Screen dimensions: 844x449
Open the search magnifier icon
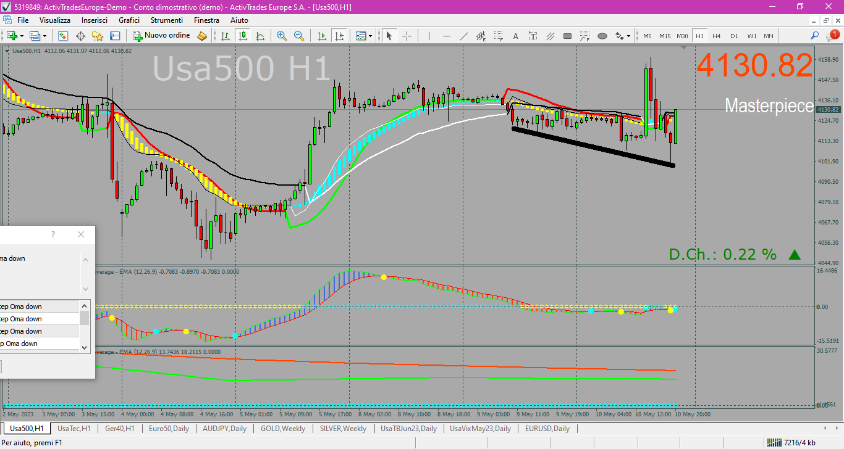click(x=815, y=36)
